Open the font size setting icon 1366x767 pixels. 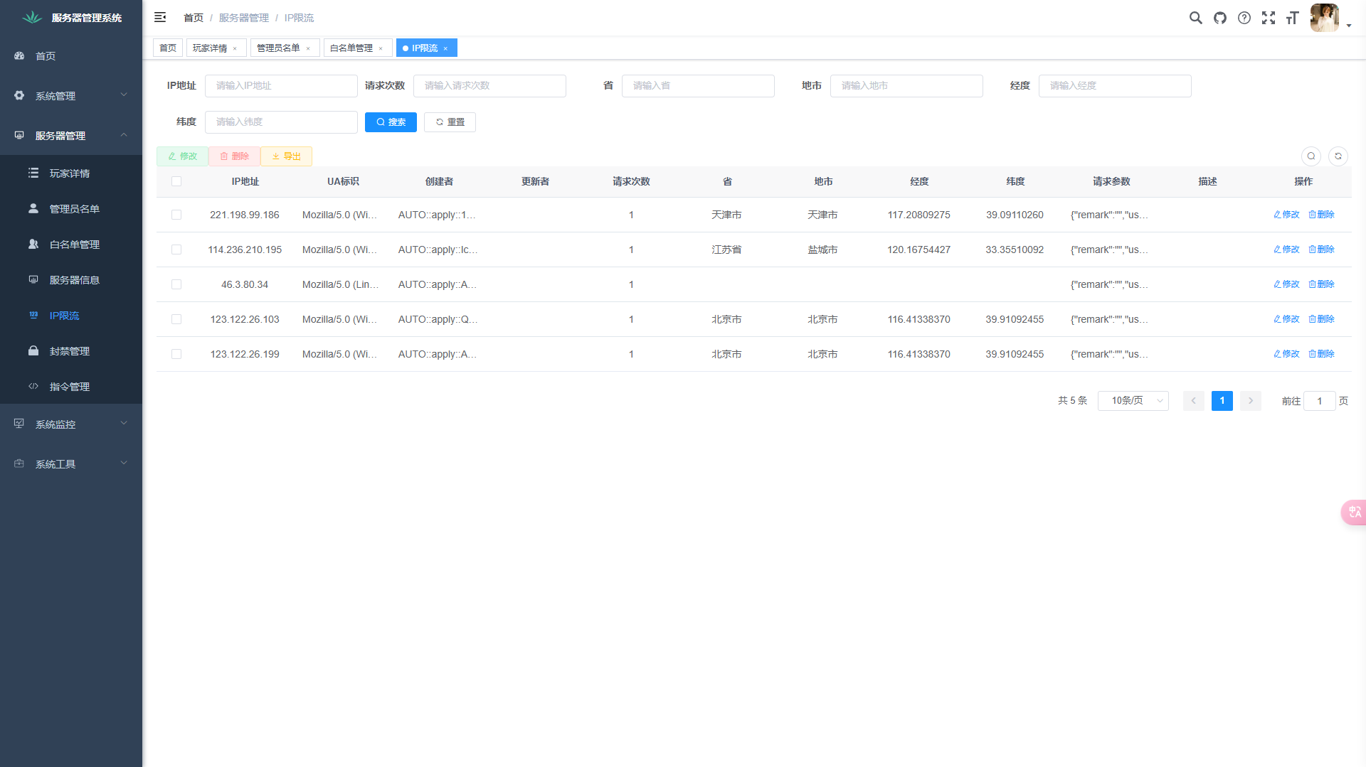(1293, 18)
